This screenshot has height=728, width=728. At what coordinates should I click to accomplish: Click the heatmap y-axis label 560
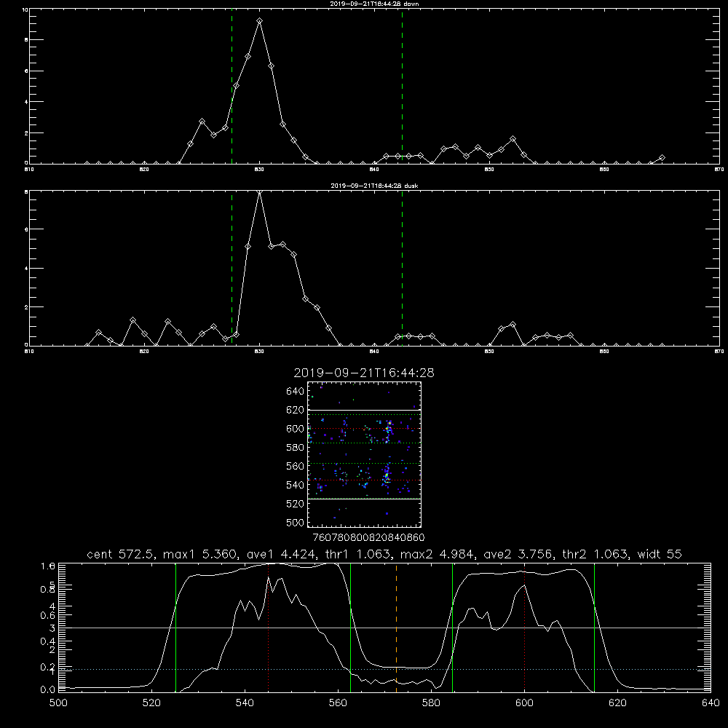(x=296, y=466)
